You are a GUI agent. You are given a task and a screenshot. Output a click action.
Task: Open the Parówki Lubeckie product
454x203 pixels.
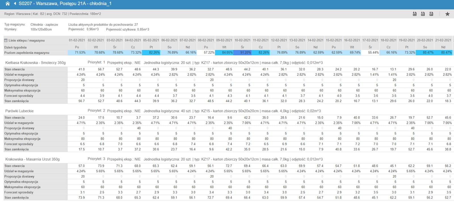tap(19, 111)
